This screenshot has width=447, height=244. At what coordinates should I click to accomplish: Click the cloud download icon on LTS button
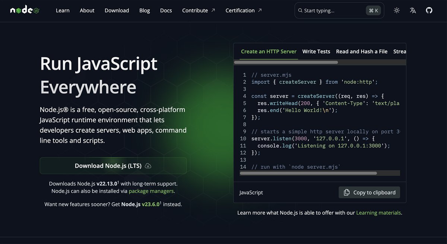[148, 166]
